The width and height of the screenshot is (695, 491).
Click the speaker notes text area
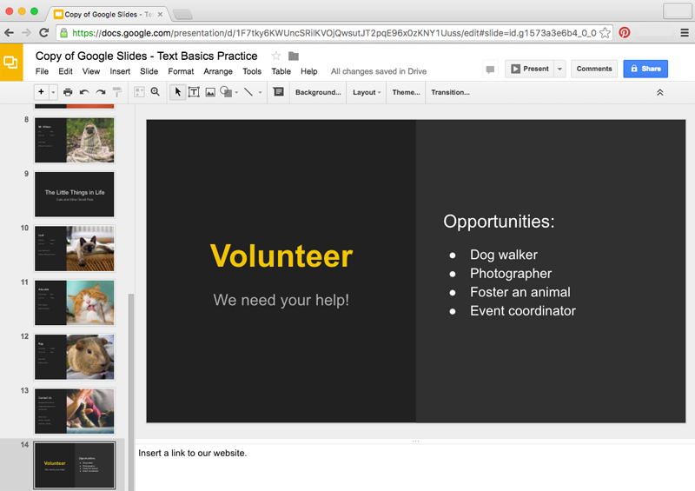(x=414, y=468)
